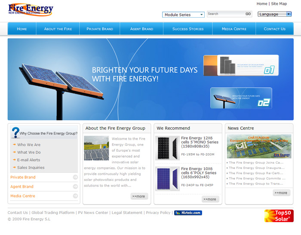Click the MONO series black panel image
301x235 pixels.
click(x=167, y=148)
